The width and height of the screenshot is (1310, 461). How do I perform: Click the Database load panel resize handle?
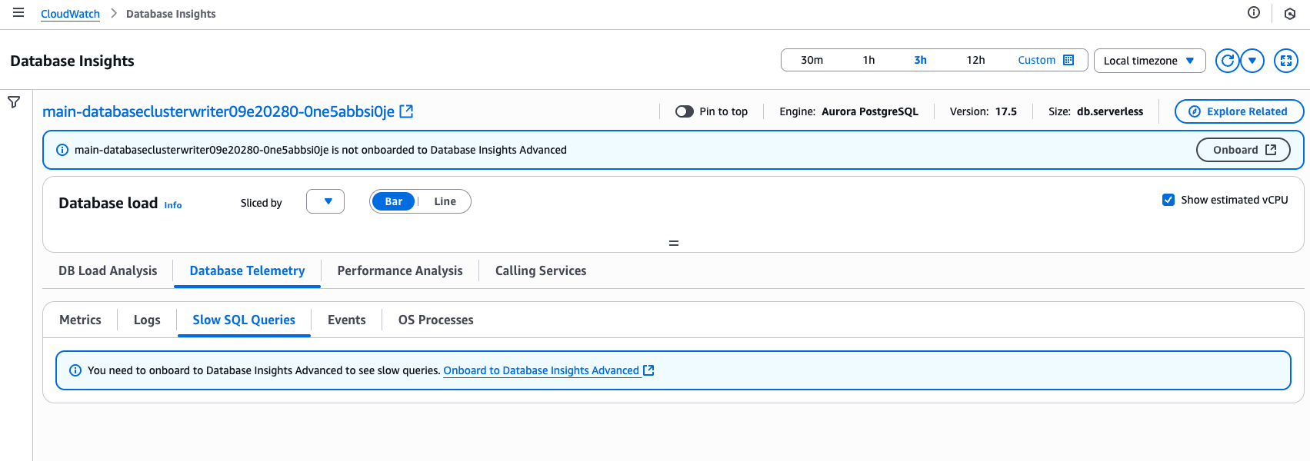[x=674, y=243]
